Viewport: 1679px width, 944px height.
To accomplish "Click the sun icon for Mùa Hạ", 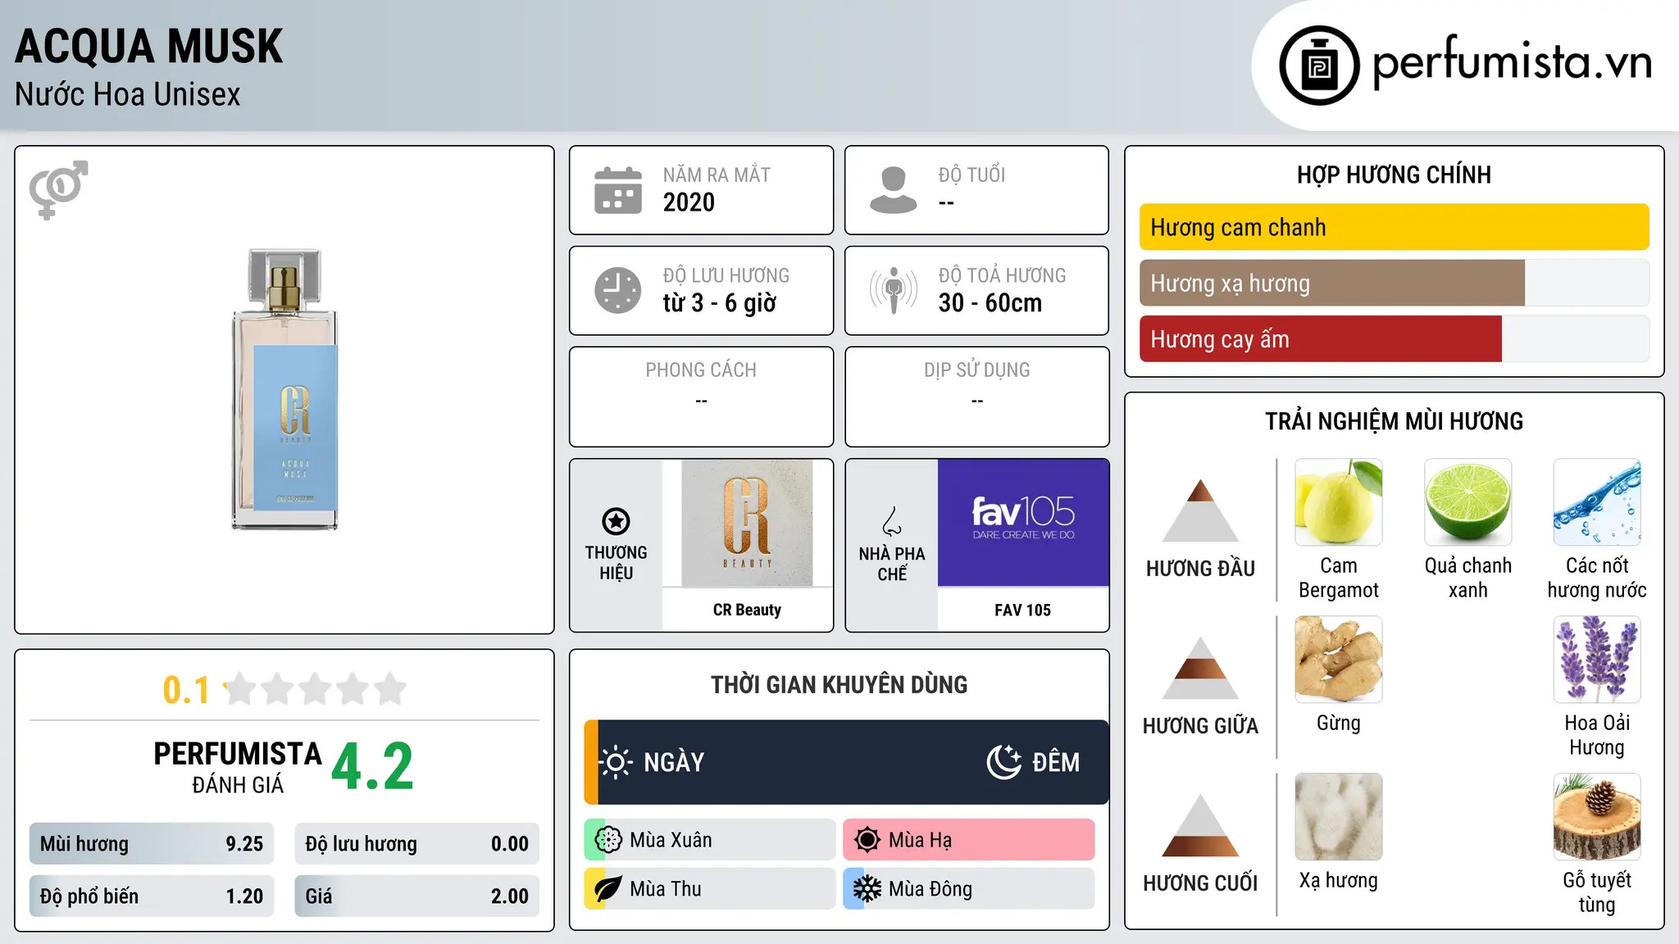I will pyautogui.click(x=867, y=840).
